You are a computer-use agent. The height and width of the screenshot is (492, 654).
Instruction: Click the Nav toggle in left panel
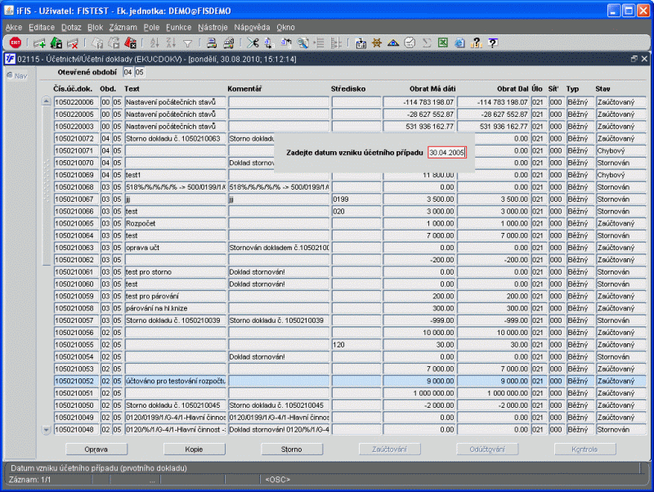click(x=17, y=76)
